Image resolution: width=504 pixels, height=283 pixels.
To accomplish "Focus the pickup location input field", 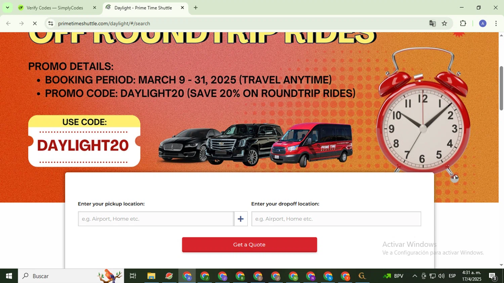I will (156, 219).
